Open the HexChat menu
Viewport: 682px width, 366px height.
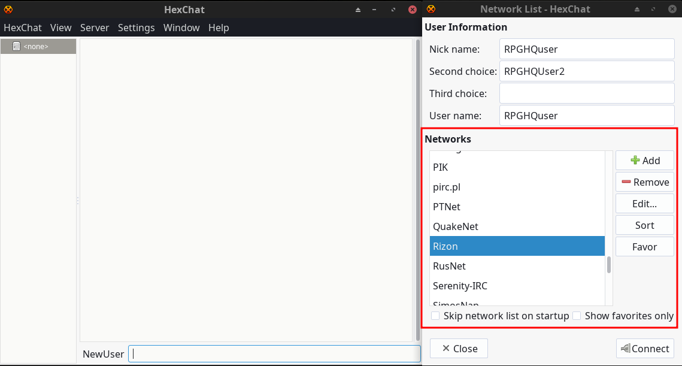[23, 28]
